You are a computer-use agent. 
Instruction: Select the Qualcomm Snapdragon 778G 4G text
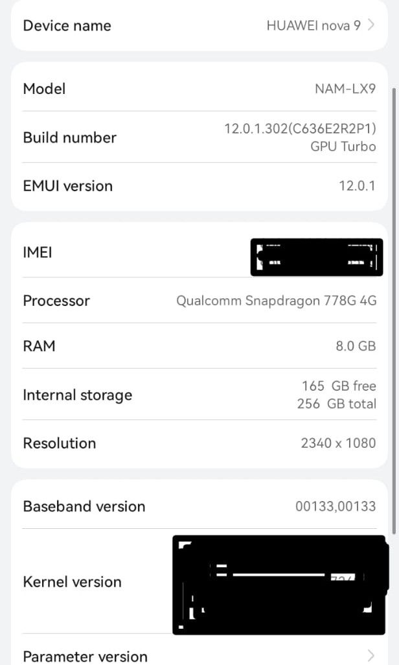pyautogui.click(x=276, y=301)
